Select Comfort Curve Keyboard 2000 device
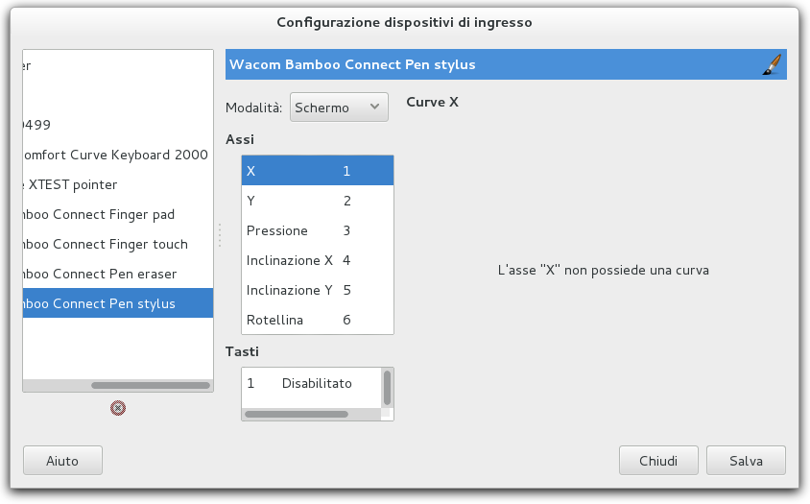810x504 pixels. (x=118, y=155)
